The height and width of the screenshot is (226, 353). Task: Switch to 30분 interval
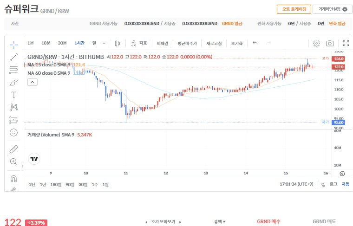62,43
